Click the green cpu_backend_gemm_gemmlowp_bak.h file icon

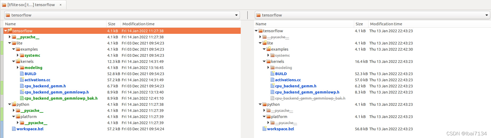22,98
